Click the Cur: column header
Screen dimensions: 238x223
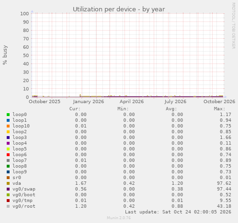[x=75, y=109]
